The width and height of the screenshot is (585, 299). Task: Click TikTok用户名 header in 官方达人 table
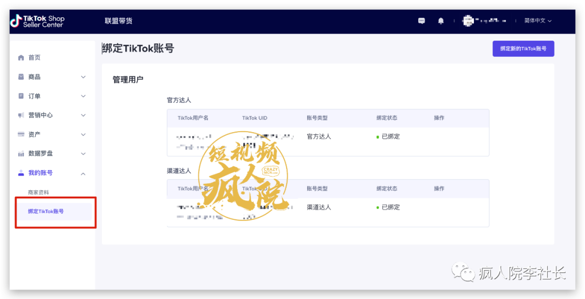[193, 118]
